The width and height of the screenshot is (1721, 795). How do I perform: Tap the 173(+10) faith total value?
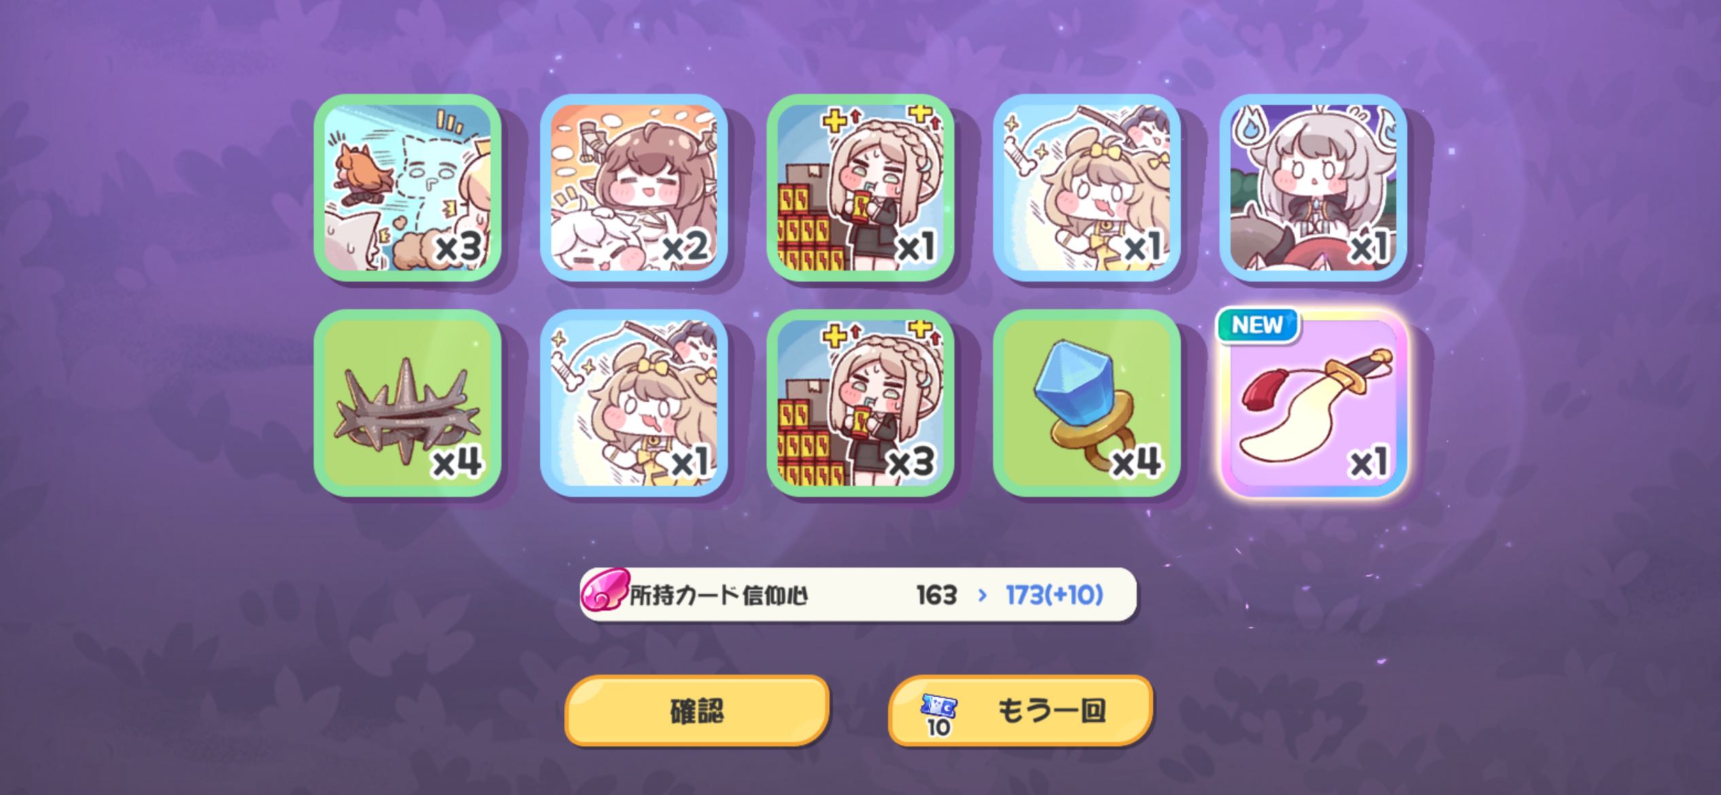pos(1054,595)
